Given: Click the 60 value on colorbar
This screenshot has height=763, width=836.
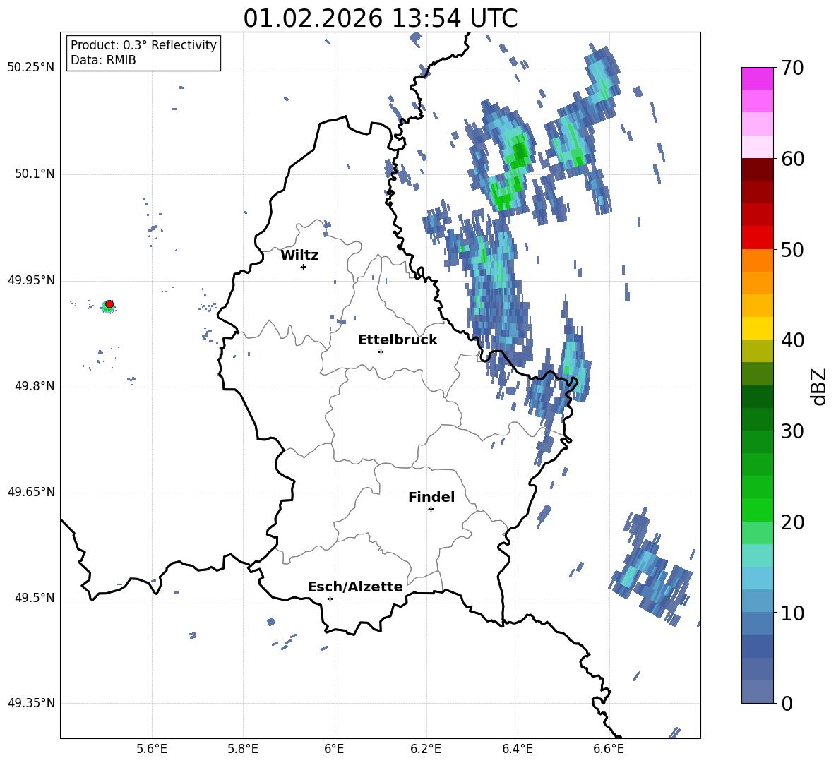Looking at the screenshot, I should (x=792, y=159).
